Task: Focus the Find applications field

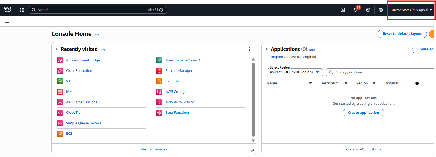Action: point(380,72)
